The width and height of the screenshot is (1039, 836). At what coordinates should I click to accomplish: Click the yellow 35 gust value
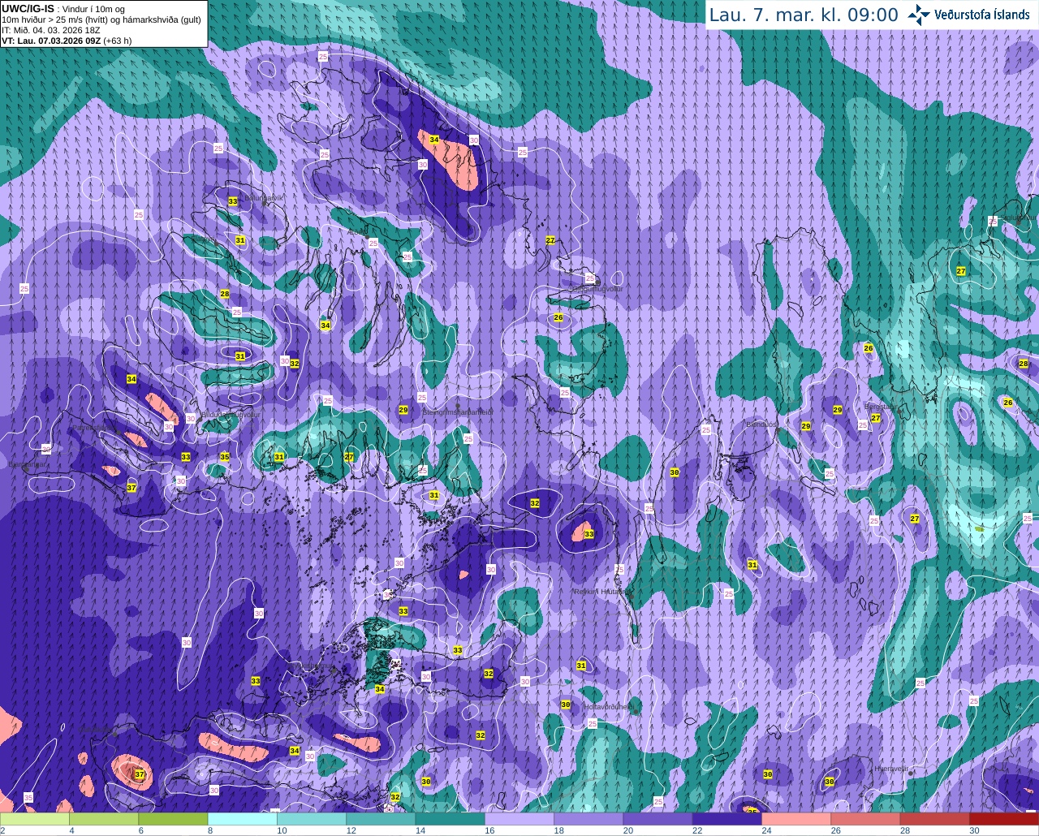(225, 457)
